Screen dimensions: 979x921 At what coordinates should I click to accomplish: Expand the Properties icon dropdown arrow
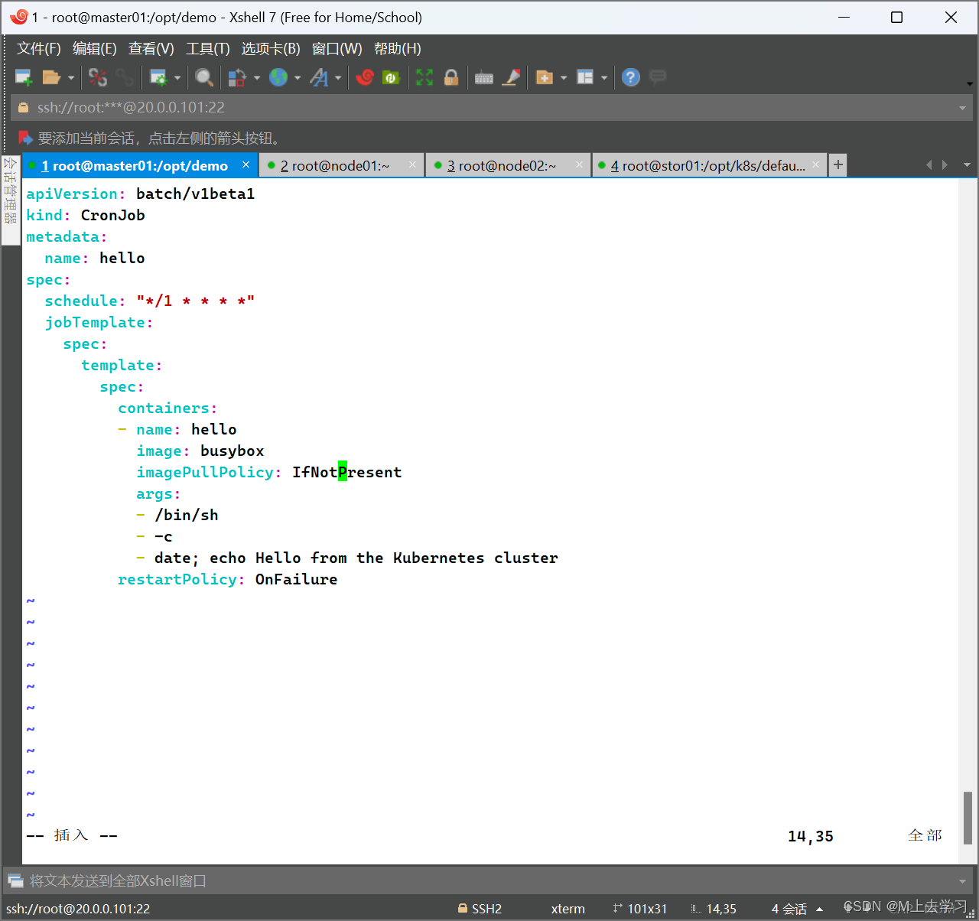pos(177,78)
